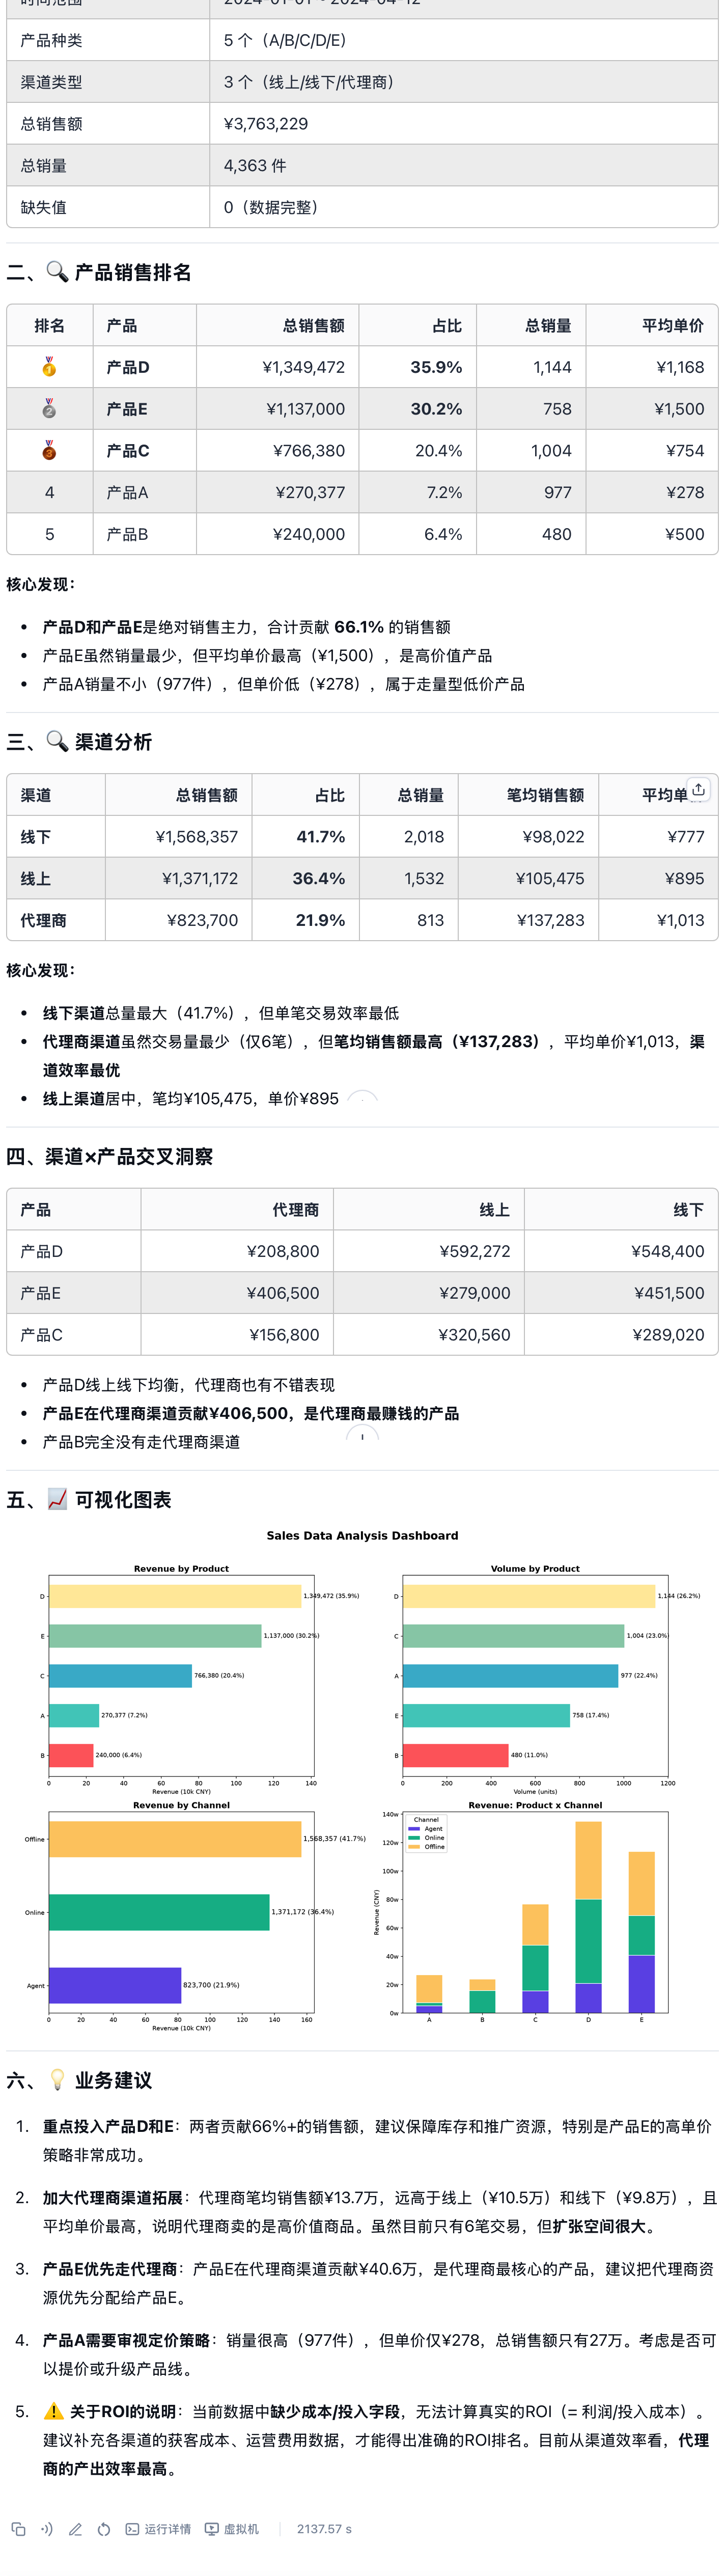Click the silver medal icon for 产品E
Viewport: 724px width, 2576px height.
(x=49, y=409)
